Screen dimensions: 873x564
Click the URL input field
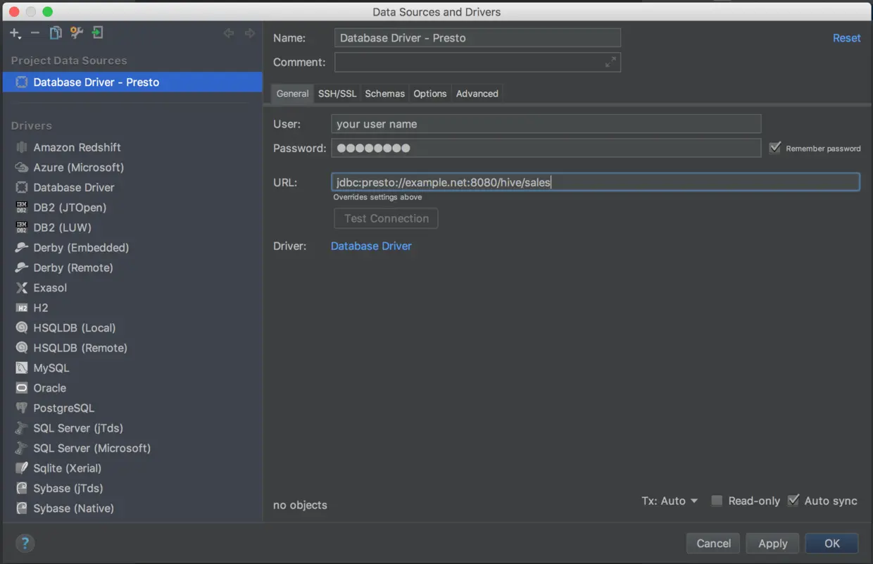(x=595, y=182)
